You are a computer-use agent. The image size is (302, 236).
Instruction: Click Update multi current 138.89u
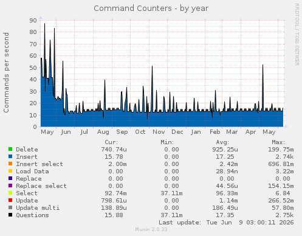(114, 208)
